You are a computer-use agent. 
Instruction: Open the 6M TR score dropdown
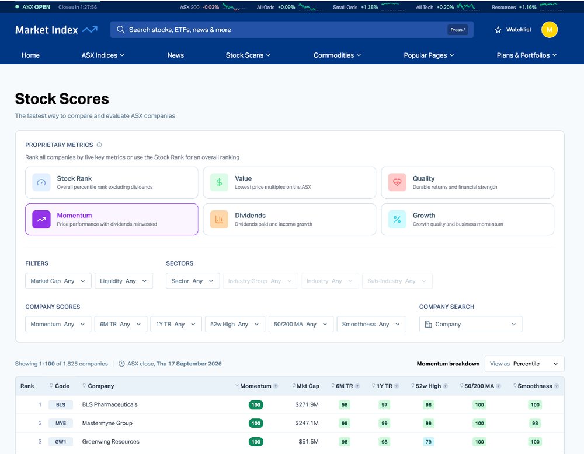121,324
